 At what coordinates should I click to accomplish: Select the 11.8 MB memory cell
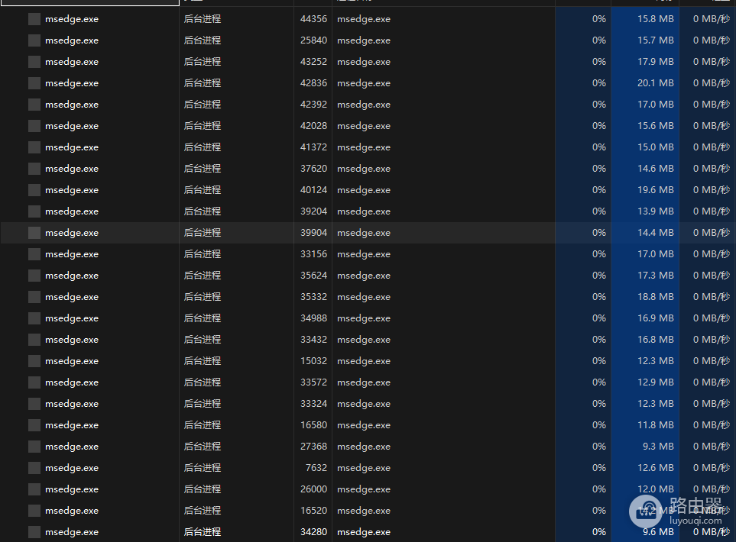655,425
